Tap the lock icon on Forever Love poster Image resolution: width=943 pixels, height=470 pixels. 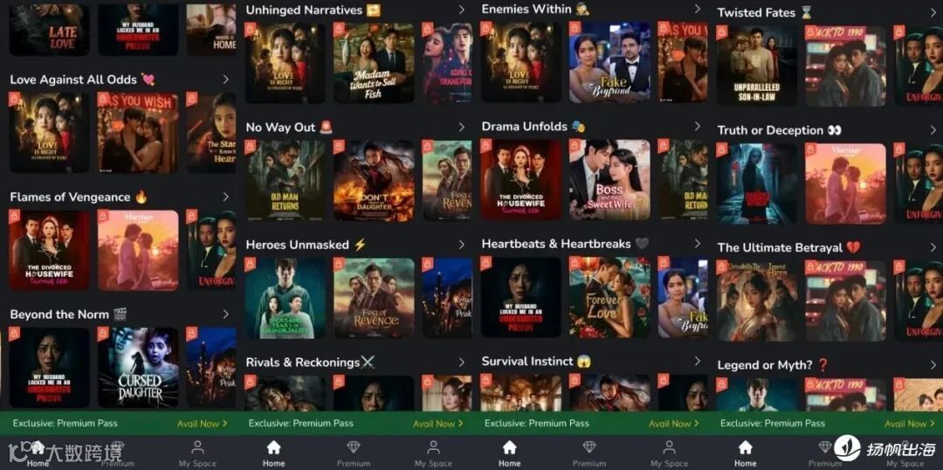[x=575, y=263]
